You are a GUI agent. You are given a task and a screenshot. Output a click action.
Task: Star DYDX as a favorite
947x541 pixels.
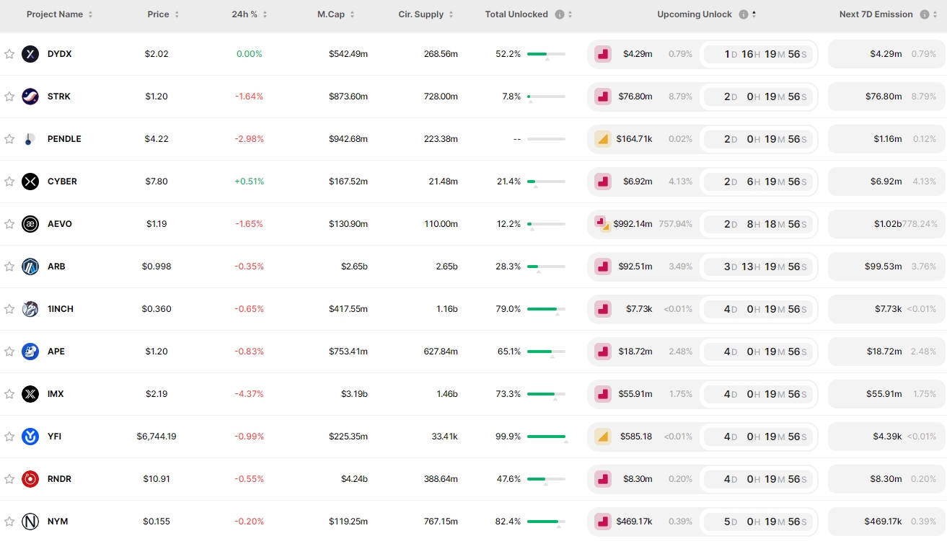[x=9, y=54]
